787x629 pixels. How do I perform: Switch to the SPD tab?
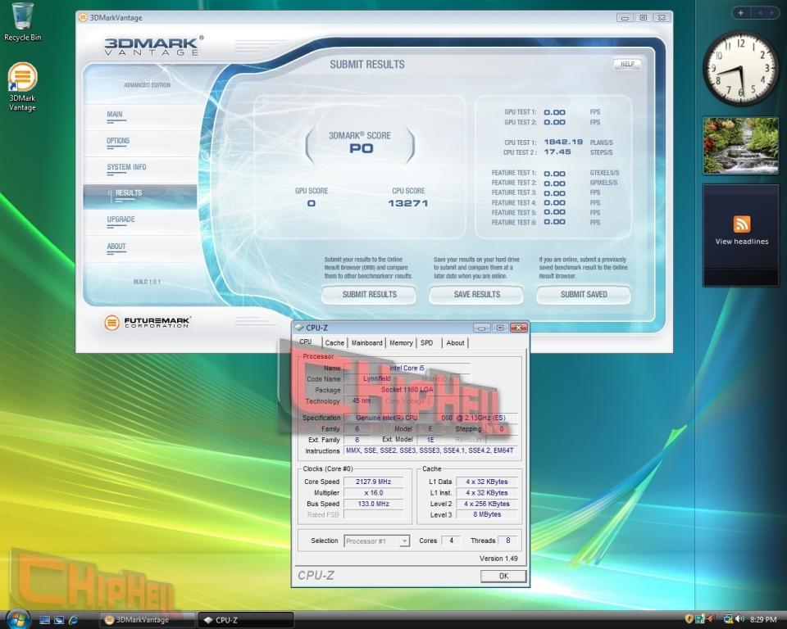(x=426, y=342)
